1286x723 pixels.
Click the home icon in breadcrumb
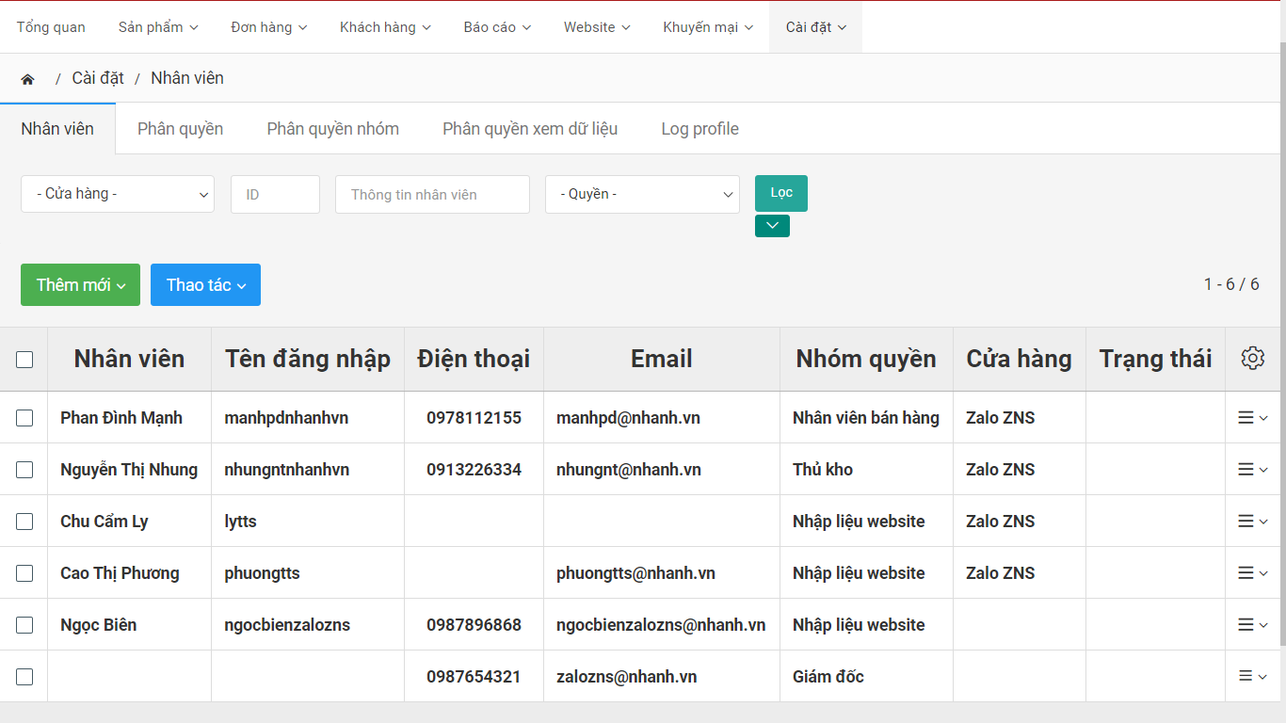click(27, 79)
